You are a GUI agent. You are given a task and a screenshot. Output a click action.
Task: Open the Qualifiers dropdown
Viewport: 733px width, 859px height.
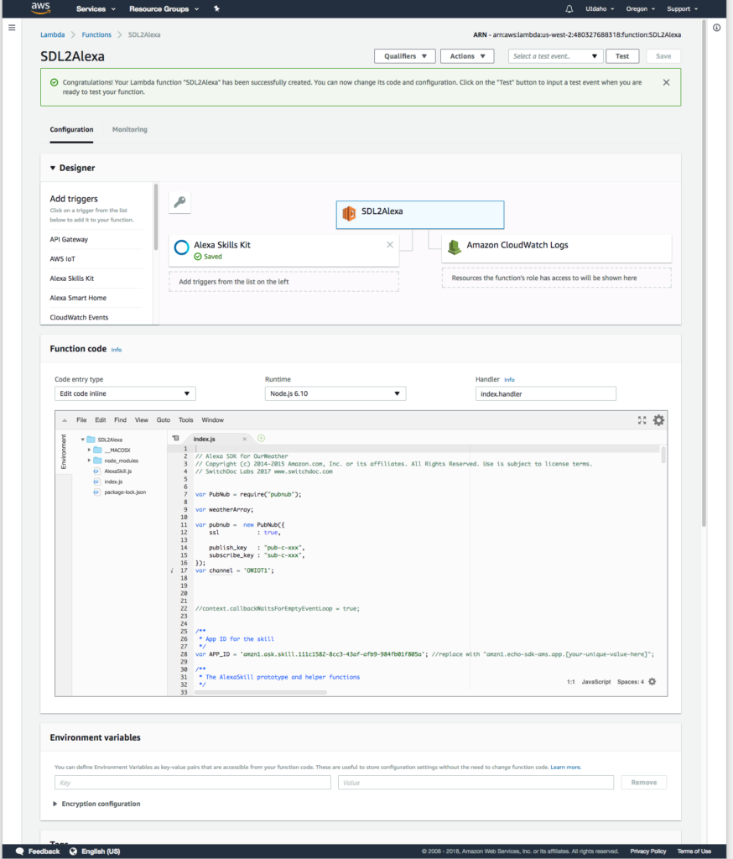405,56
